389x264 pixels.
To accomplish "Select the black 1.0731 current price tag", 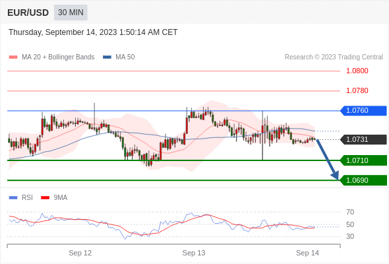I will pyautogui.click(x=363, y=139).
